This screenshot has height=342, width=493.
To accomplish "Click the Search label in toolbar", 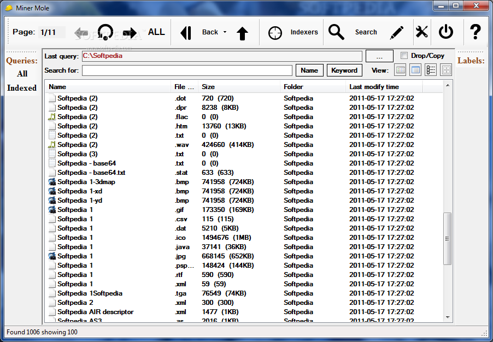I will coord(366,32).
